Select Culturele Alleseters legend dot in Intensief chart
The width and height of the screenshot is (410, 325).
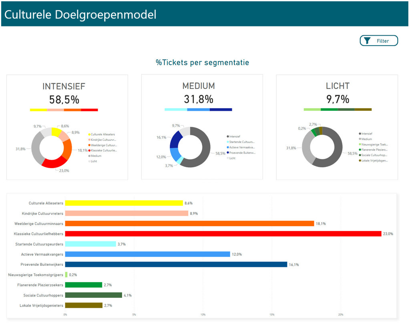click(x=89, y=134)
